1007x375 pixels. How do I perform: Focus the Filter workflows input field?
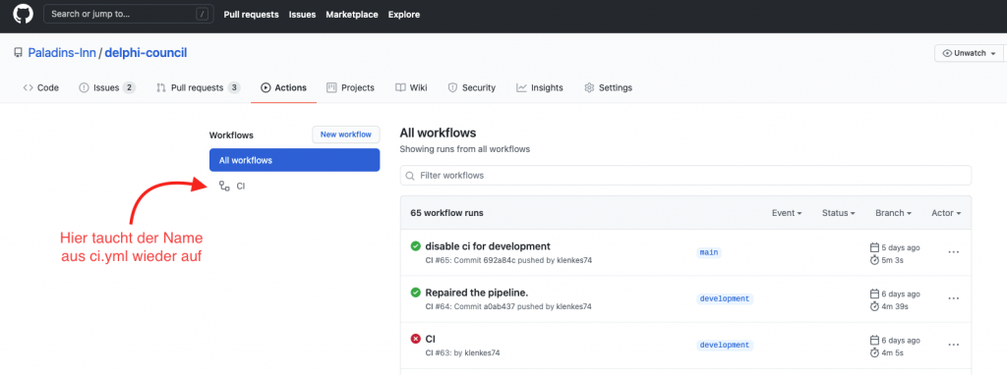click(x=685, y=175)
